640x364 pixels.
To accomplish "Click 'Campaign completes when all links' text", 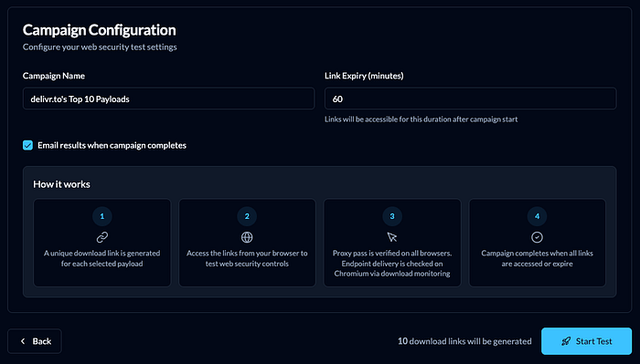I will point(537,258).
